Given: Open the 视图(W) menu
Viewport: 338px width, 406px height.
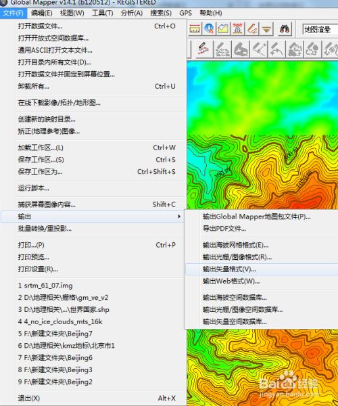Looking at the screenshot, I should pos(72,13).
